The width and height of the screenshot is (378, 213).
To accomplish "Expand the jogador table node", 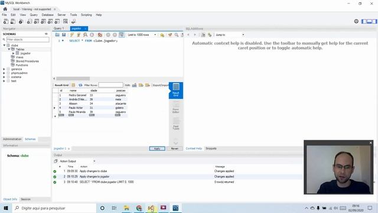I will coord(14,53).
